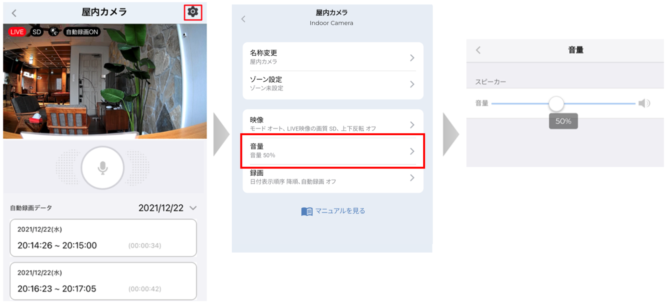Image resolution: width=669 pixels, height=304 pixels.
Task: Go back from the Indoor Camera settings screen
Action: (243, 19)
